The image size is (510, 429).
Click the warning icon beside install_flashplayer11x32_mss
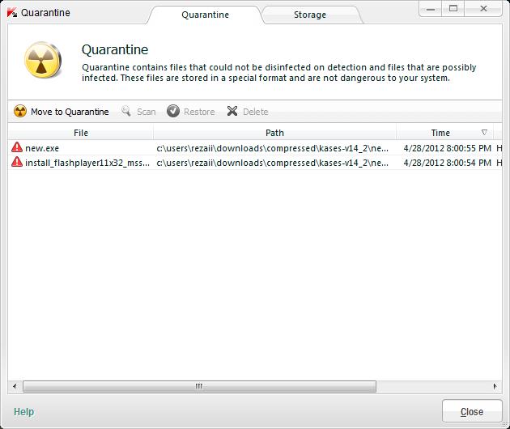point(17,162)
